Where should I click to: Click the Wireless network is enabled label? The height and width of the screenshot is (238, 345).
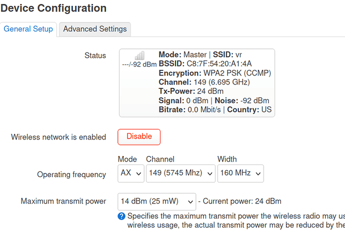pos(58,137)
